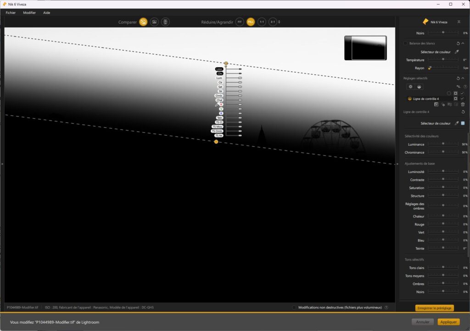Open the light blue color swatch
Screen dimensions: 470x331
click(463, 123)
